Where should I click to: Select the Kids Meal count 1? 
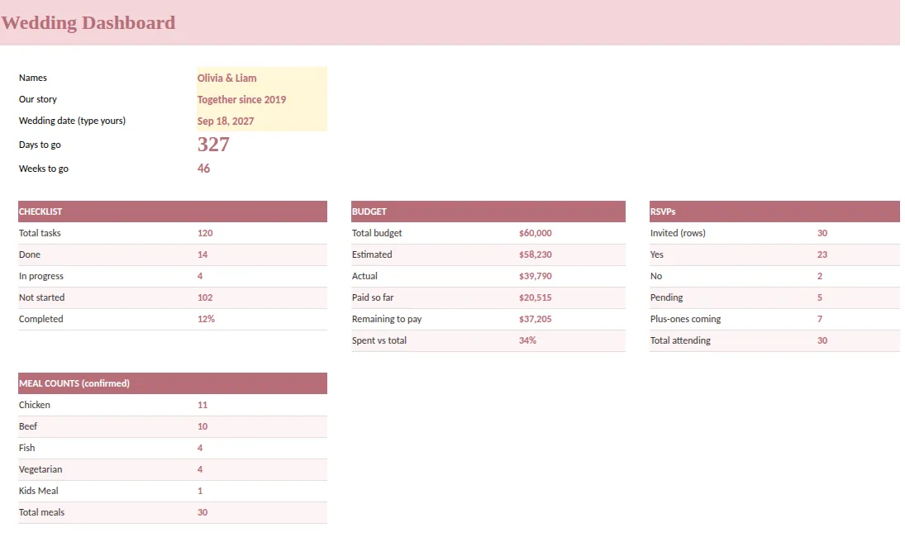coord(200,492)
